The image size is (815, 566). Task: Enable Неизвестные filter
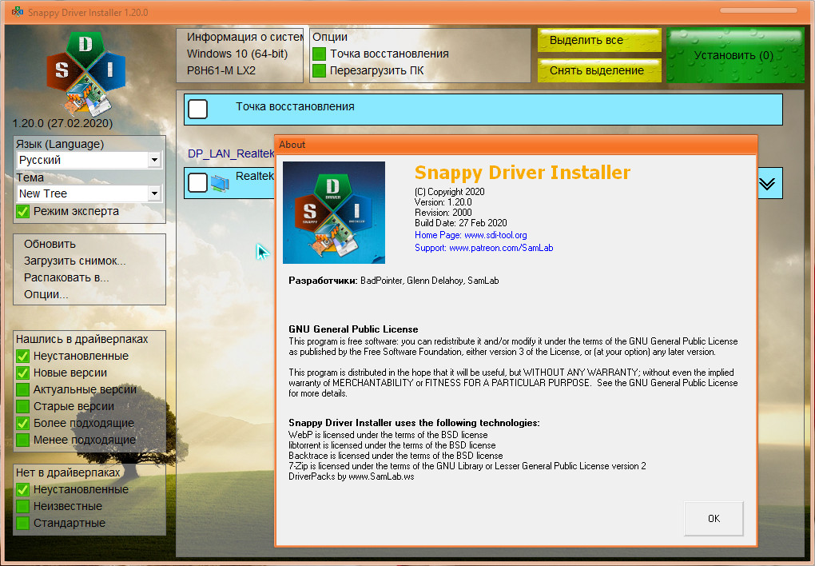coord(22,506)
